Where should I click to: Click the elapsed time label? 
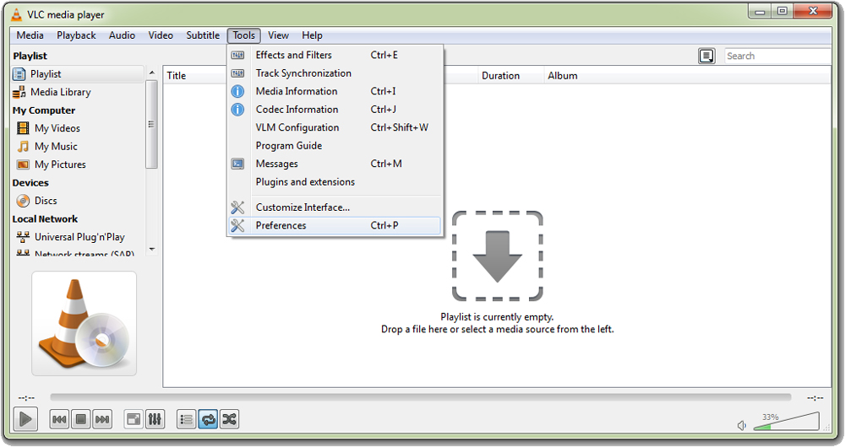(26, 398)
